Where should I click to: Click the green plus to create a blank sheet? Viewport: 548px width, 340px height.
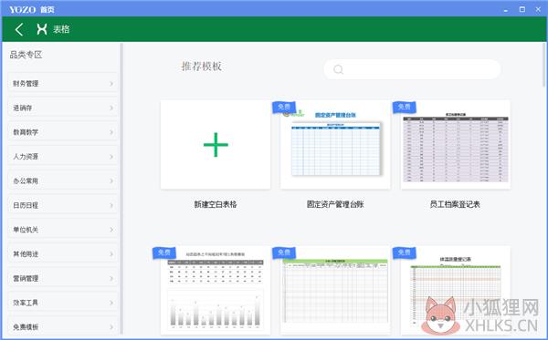[216, 144]
